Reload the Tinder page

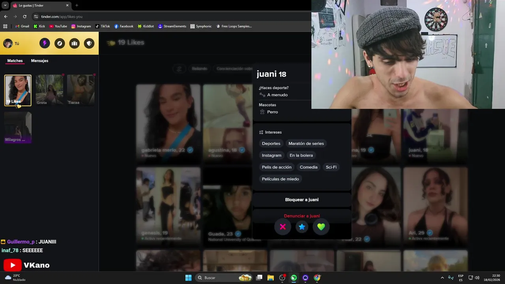pyautogui.click(x=24, y=17)
